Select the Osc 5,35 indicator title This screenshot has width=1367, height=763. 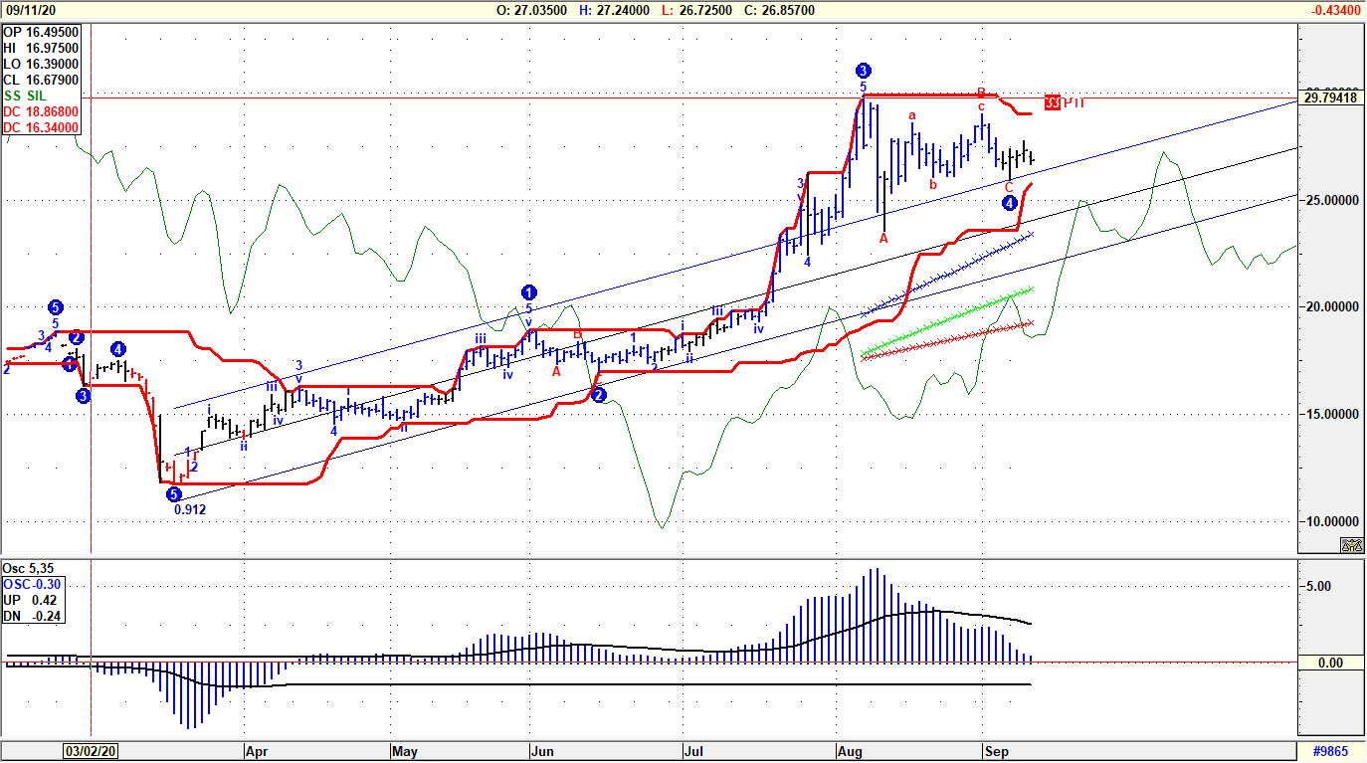pyautogui.click(x=27, y=568)
